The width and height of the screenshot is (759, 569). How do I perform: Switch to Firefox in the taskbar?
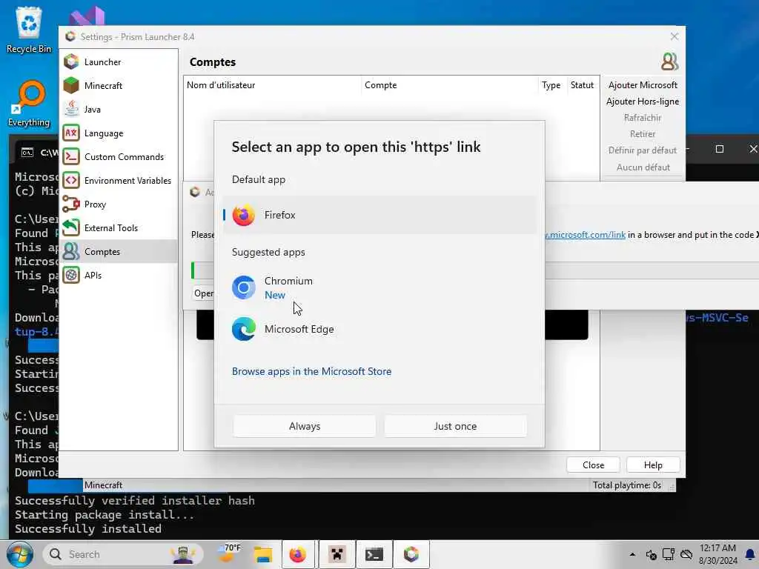pyautogui.click(x=298, y=554)
